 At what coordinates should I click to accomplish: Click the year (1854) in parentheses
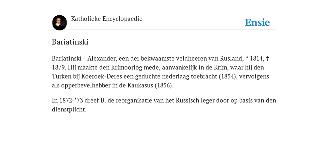tap(227, 77)
